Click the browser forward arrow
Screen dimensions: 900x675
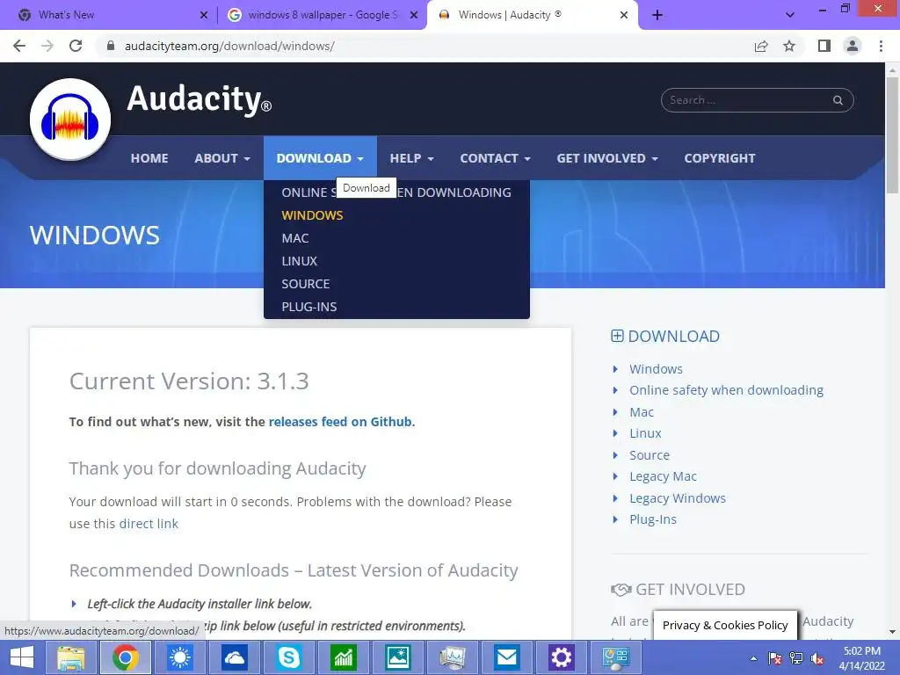pyautogui.click(x=47, y=46)
